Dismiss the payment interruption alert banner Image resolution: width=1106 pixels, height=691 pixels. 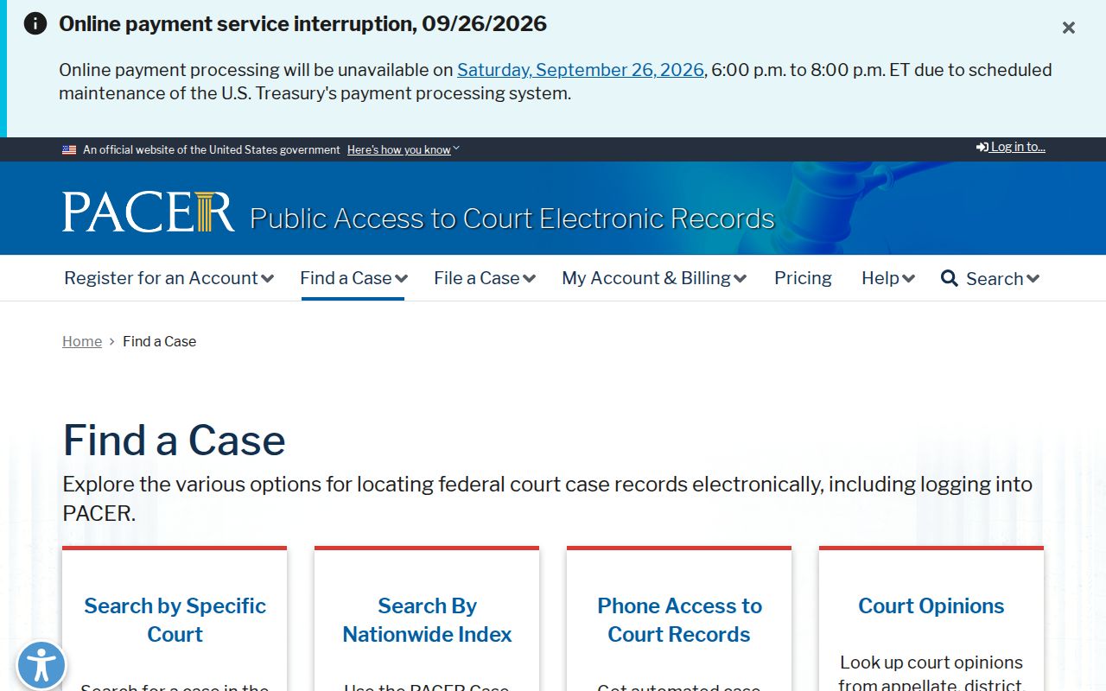1069,28
